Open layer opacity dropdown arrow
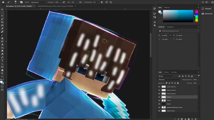Viewport: 214px width, 120px height. coord(198,80)
